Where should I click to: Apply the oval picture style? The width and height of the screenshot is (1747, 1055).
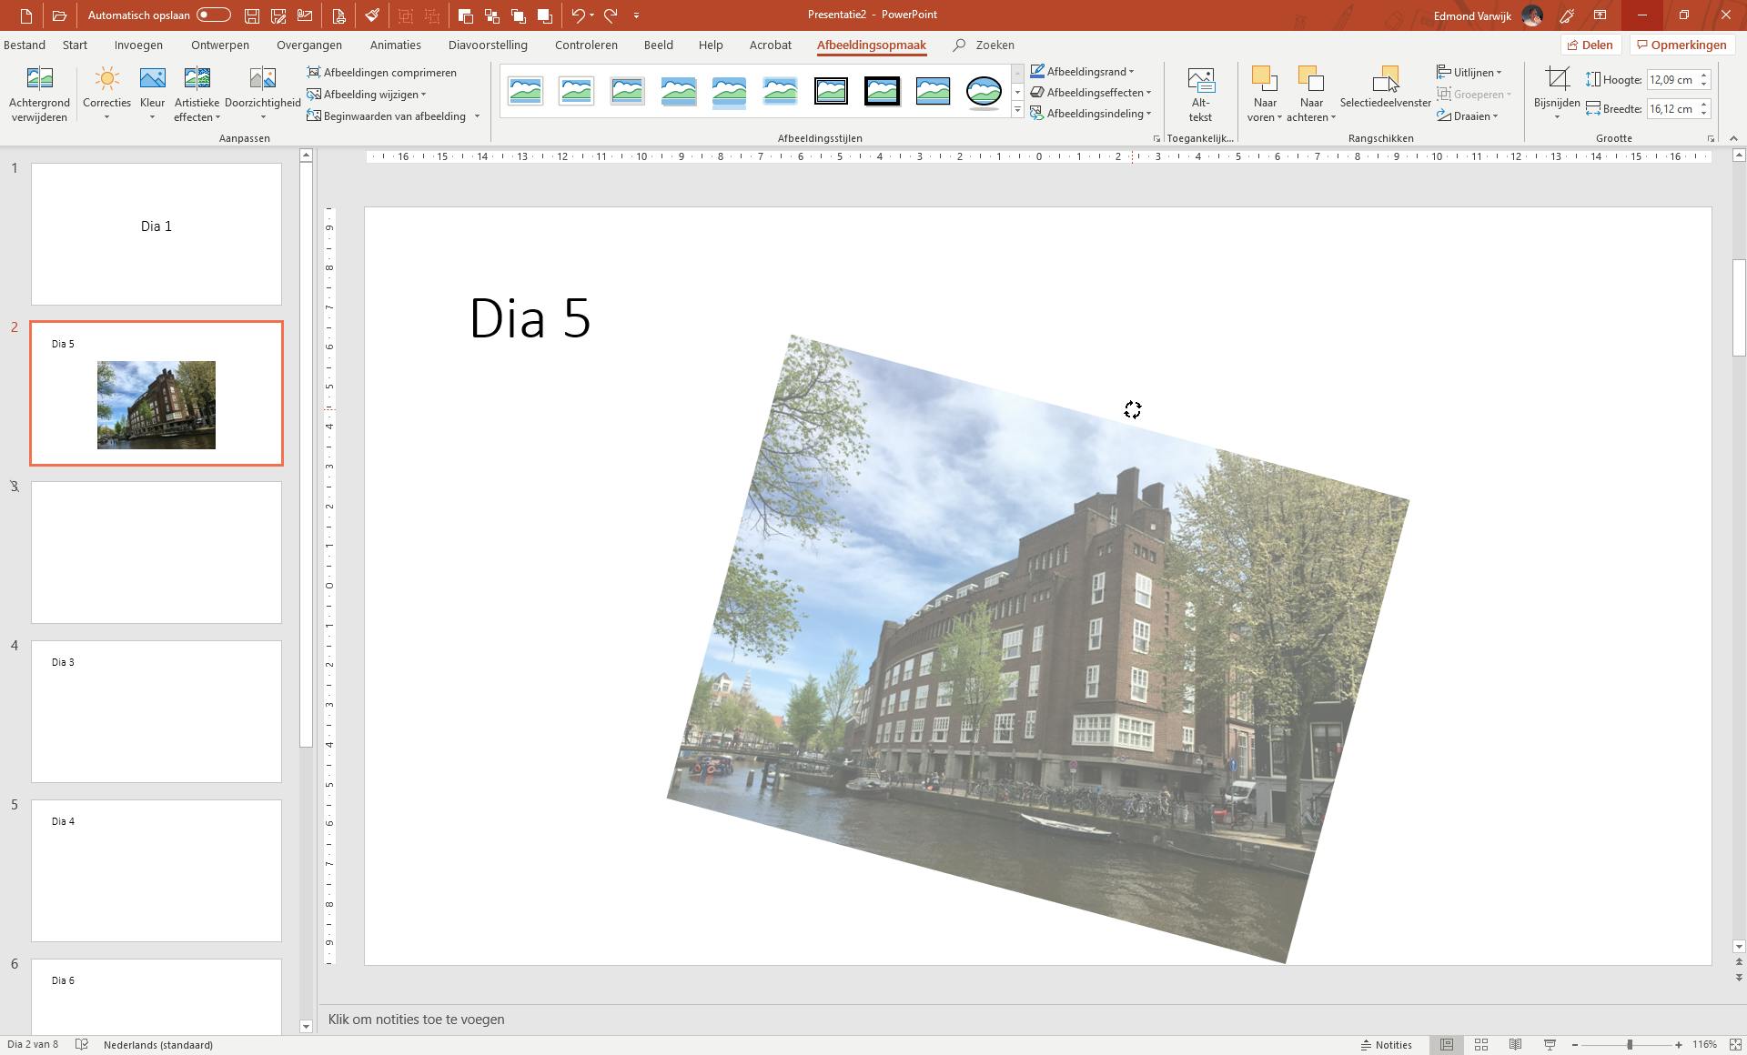(x=984, y=91)
